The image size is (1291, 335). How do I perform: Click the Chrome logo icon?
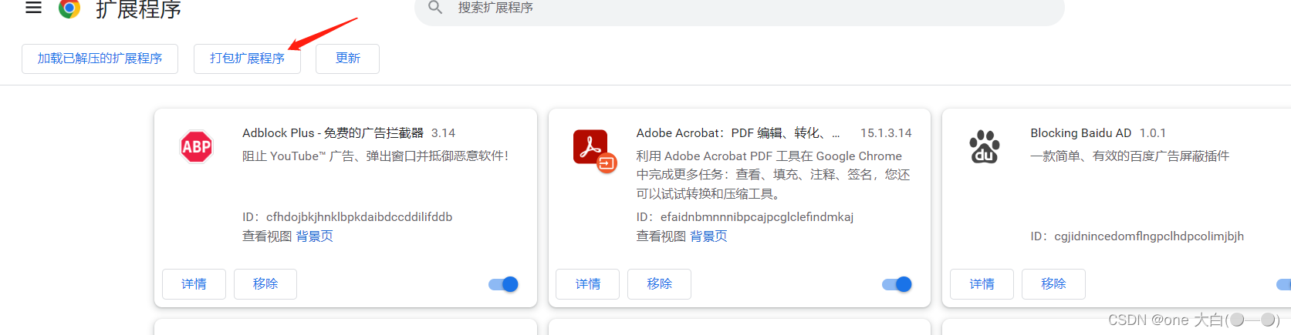pyautogui.click(x=69, y=8)
